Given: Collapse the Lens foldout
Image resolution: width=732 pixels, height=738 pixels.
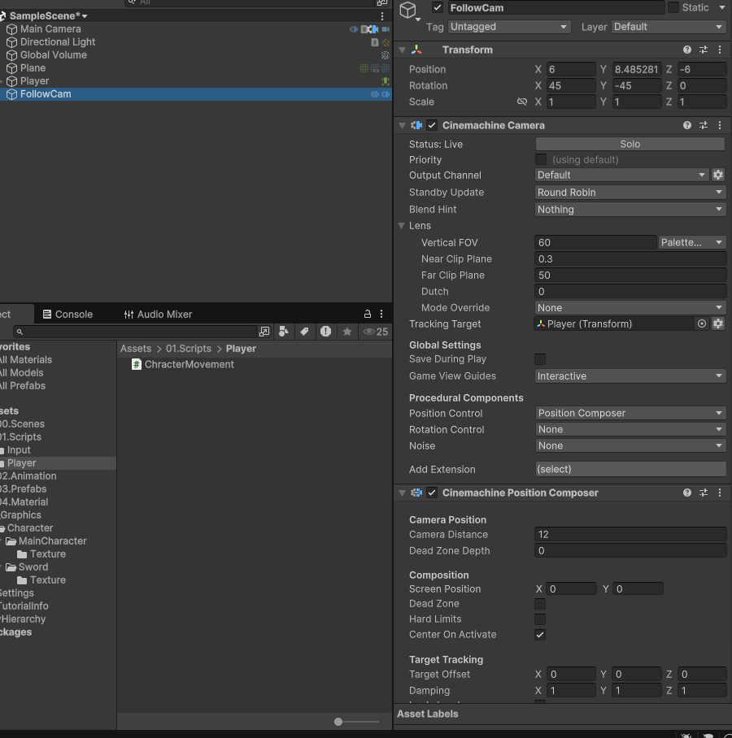Looking at the screenshot, I should coord(402,226).
